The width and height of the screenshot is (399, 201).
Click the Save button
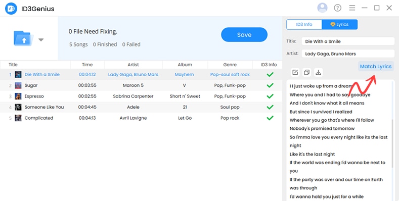pos(244,35)
